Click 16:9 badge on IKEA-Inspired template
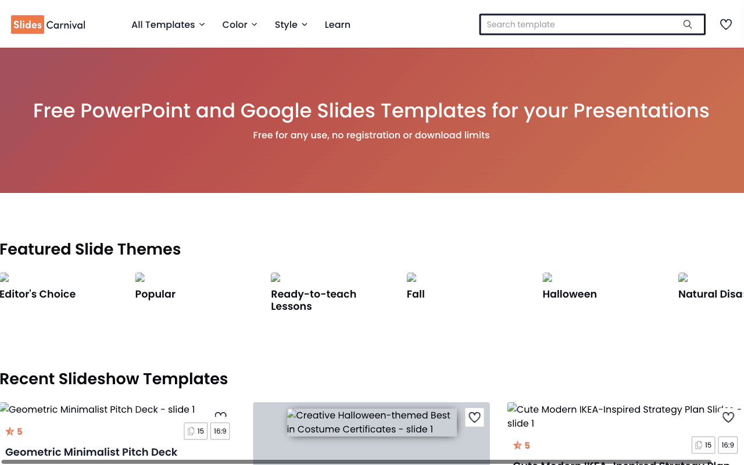 [x=728, y=445]
